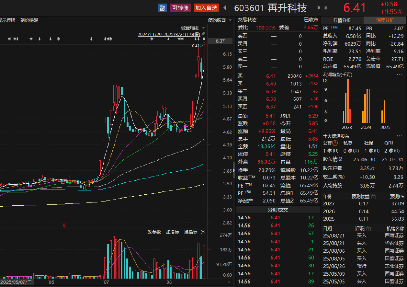Close the volume indicator panel
Image resolution: width=407 pixels, height=287 pixels.
203,232
